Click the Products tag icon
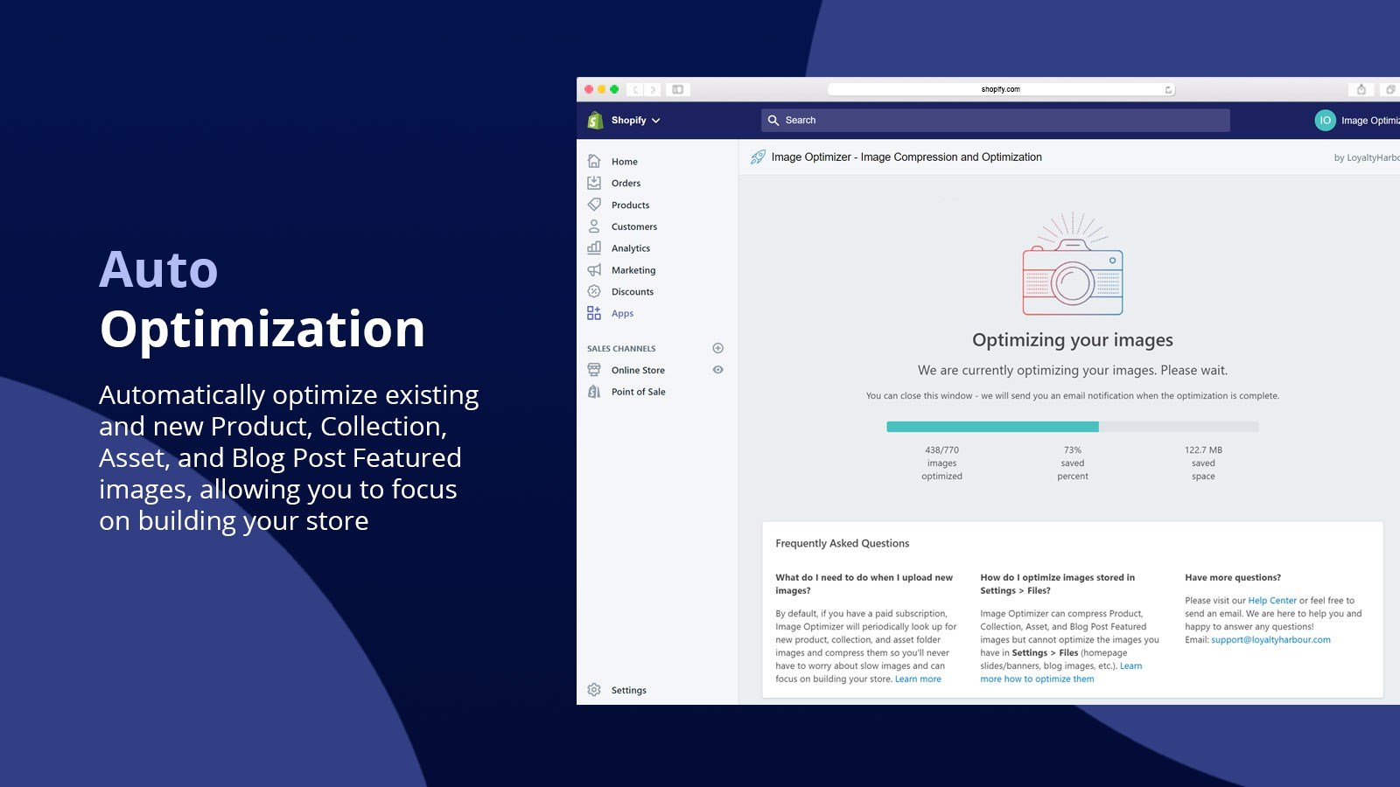Screen dimensions: 1400x787 [594, 205]
